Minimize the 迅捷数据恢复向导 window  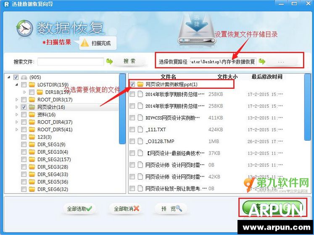click(x=281, y=4)
